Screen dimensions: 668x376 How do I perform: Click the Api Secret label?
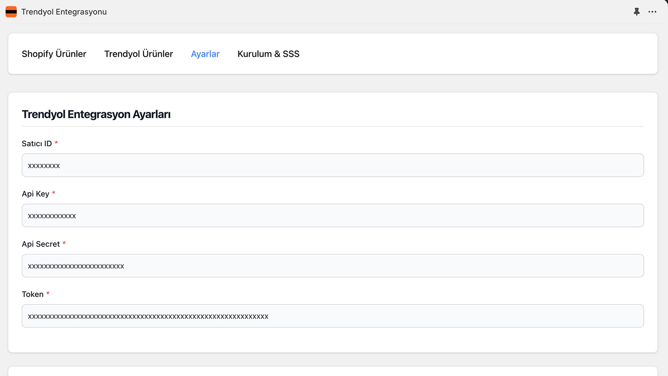41,244
